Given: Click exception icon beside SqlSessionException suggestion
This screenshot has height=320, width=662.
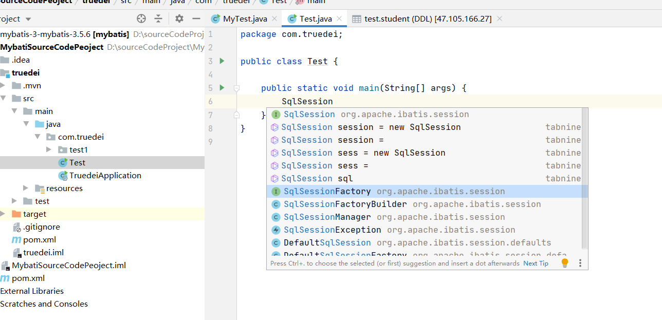Looking at the screenshot, I should click(276, 230).
